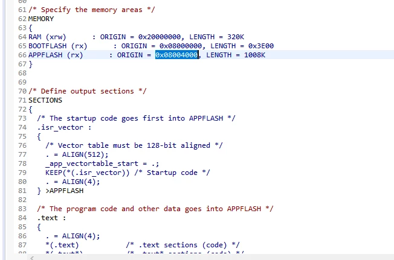Click .isr_vector : section name on line 74

point(64,127)
